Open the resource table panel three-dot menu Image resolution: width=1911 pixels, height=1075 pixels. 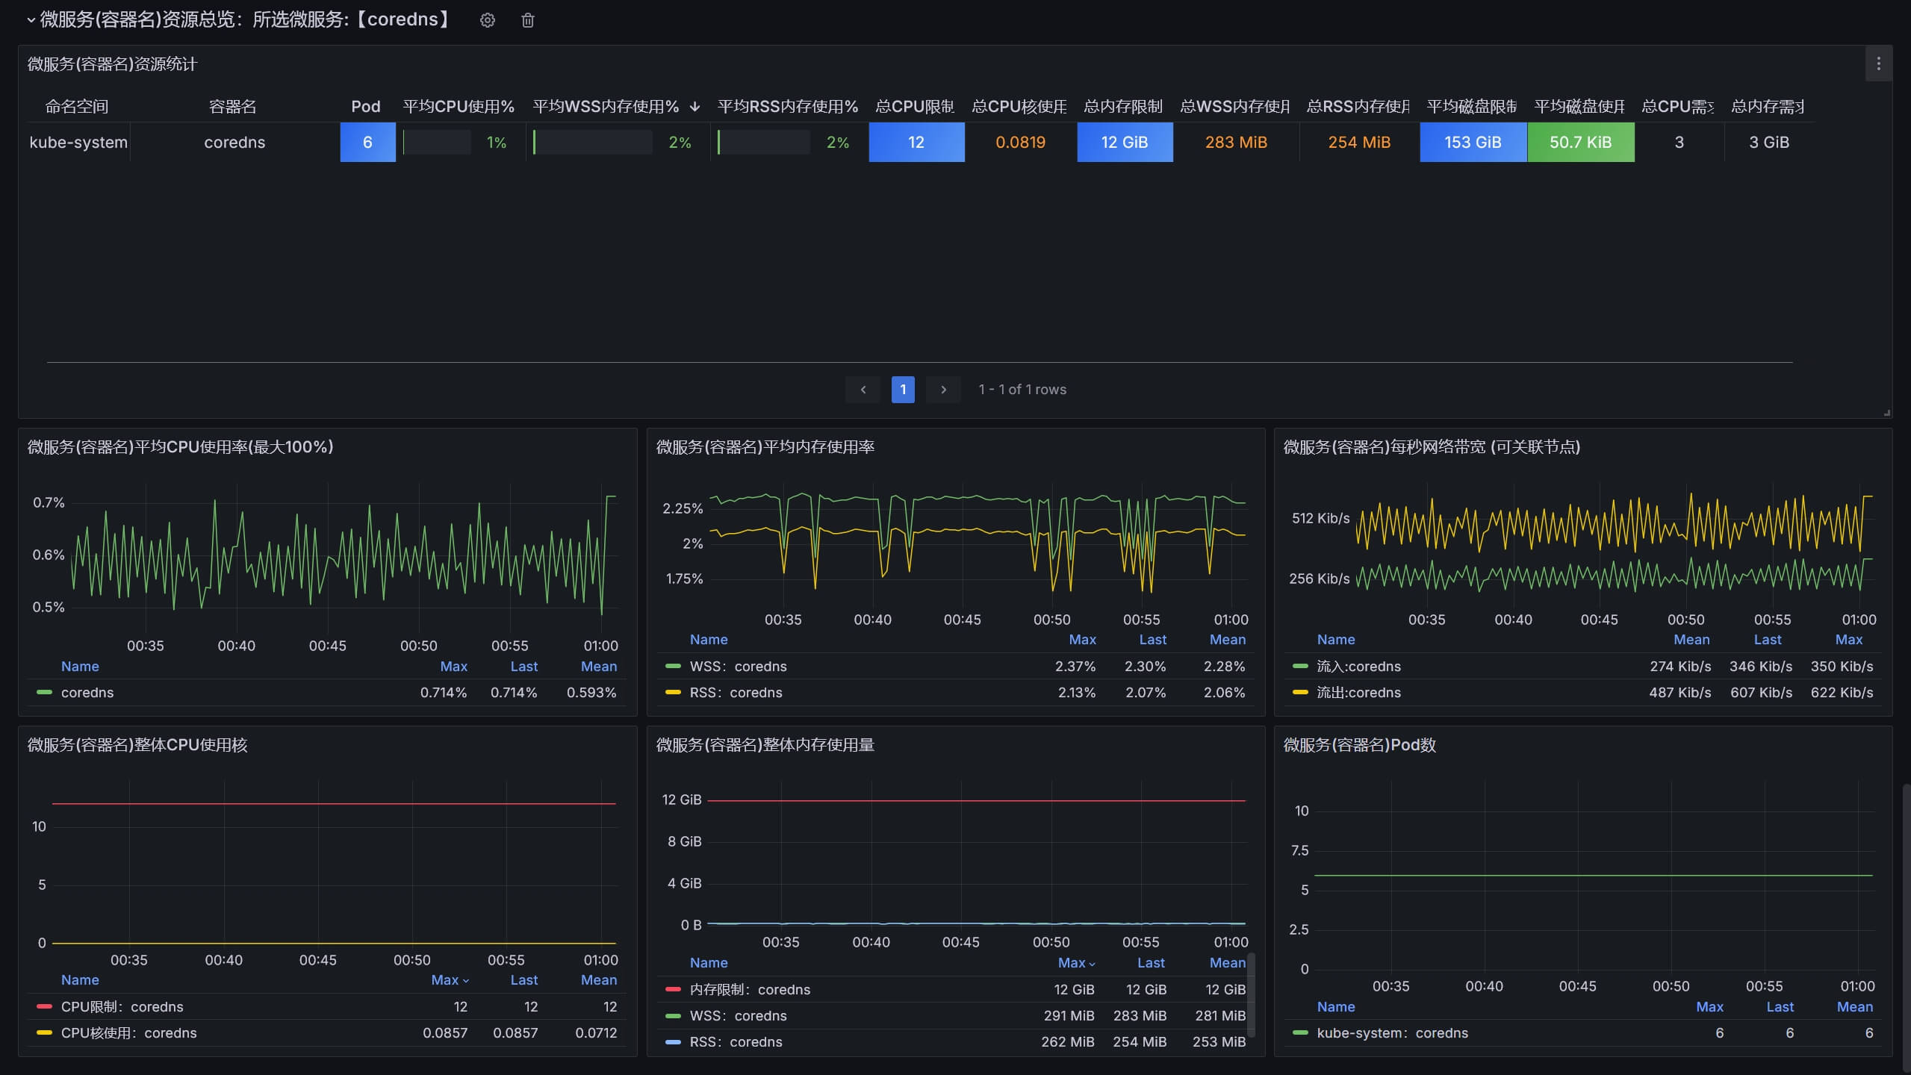pos(1878,64)
